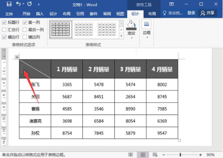This screenshot has width=223, height=158.
Task: Click the 共享 share button
Action: point(208,13)
